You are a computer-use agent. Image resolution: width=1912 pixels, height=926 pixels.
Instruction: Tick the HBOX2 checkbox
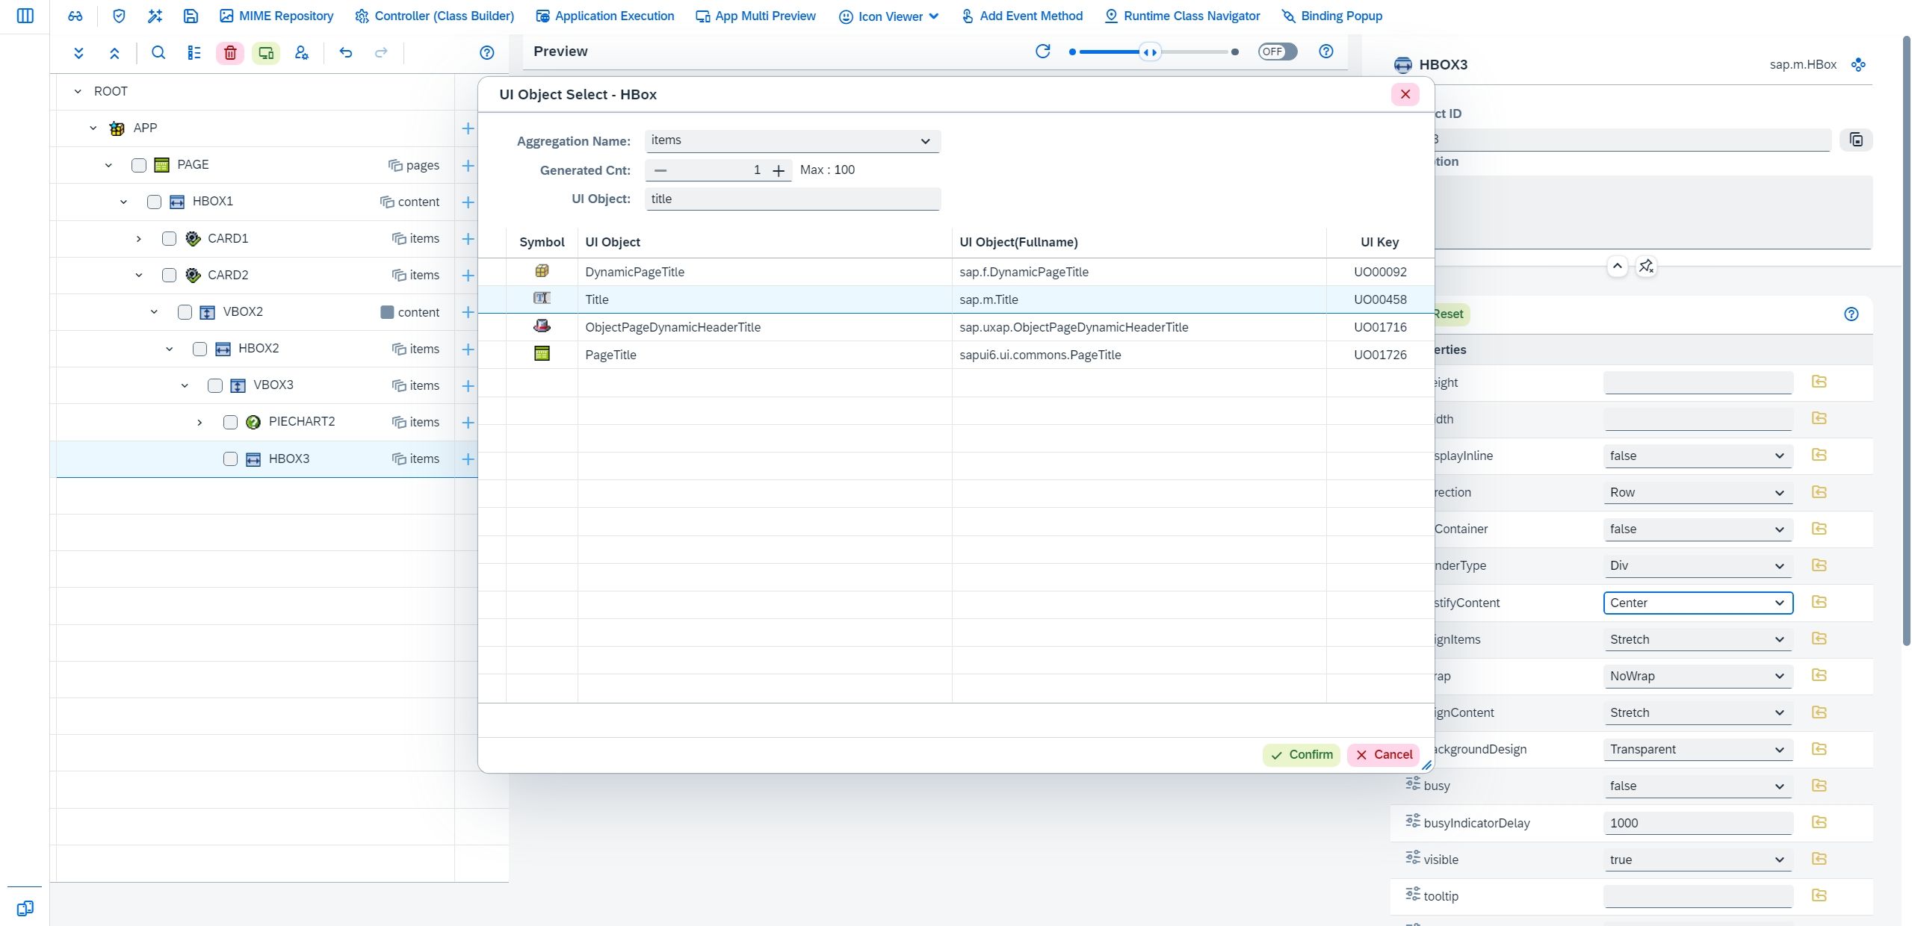[x=200, y=349]
